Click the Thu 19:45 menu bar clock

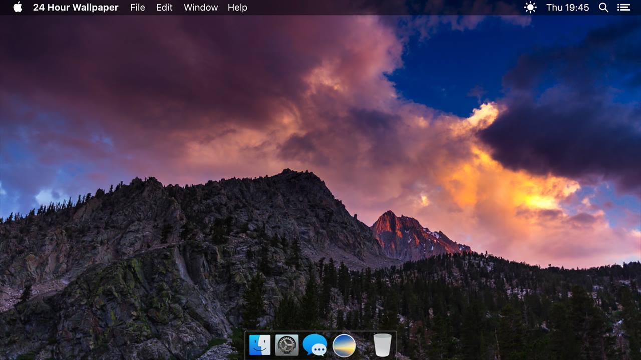coord(567,7)
